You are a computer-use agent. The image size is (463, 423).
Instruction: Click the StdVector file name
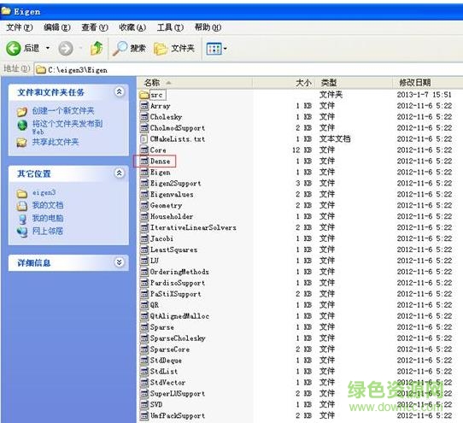[167, 383]
